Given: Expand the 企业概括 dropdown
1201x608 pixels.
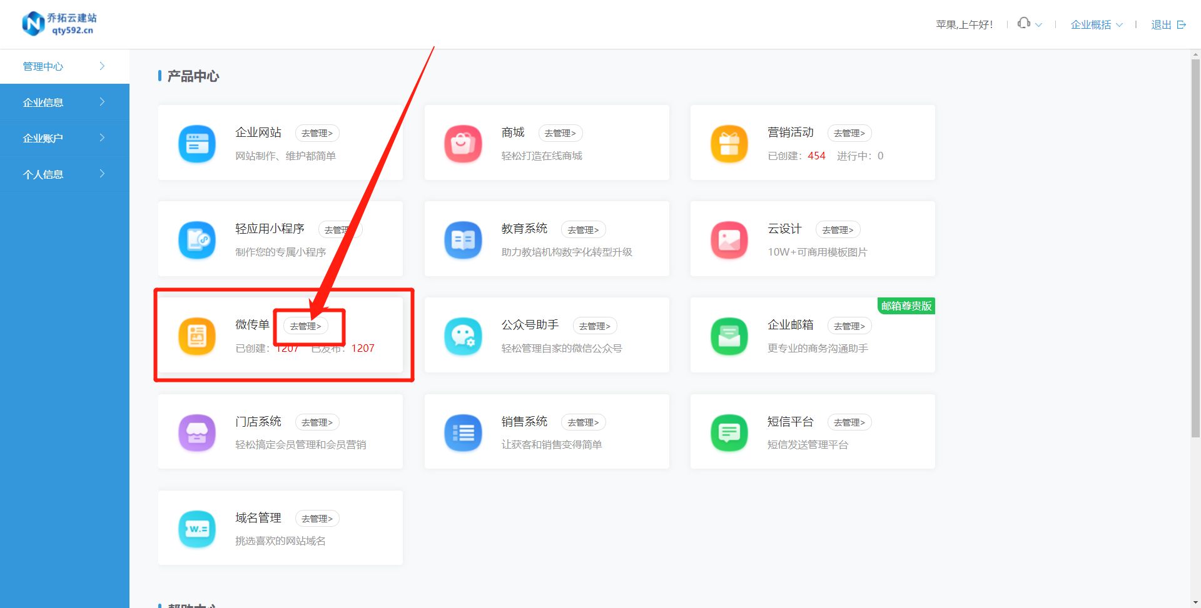Looking at the screenshot, I should pyautogui.click(x=1096, y=24).
